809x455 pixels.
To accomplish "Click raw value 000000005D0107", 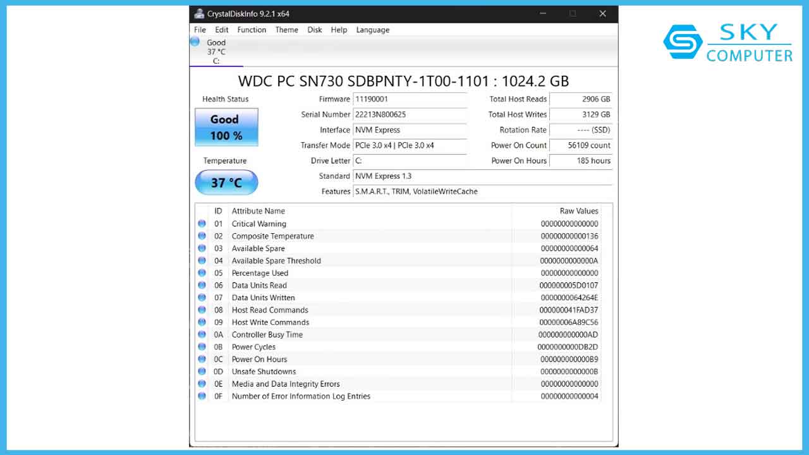I will point(569,285).
